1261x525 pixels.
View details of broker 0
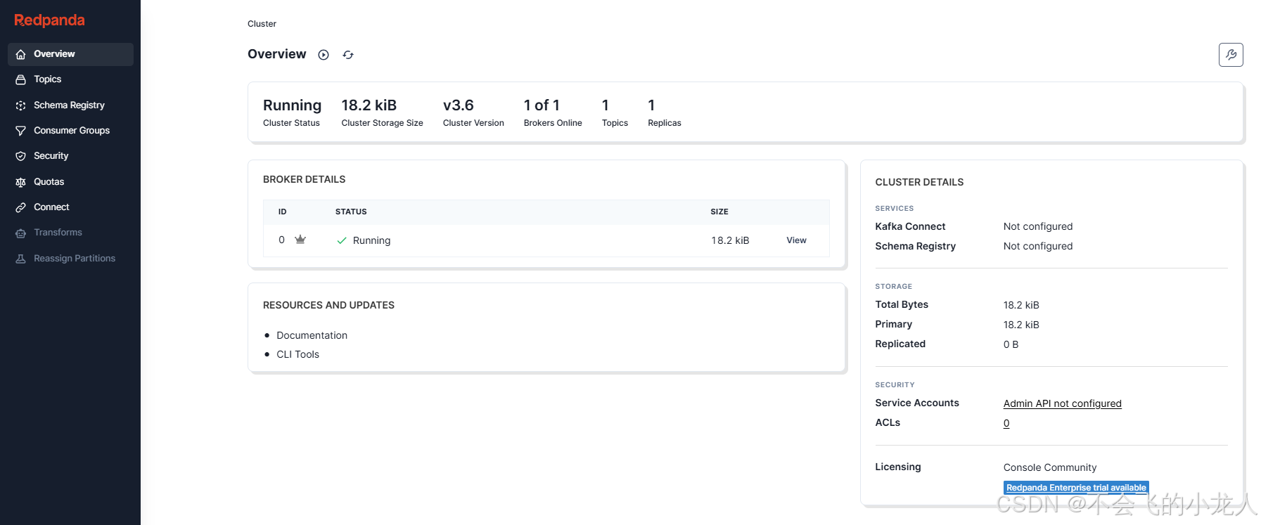[x=796, y=240]
